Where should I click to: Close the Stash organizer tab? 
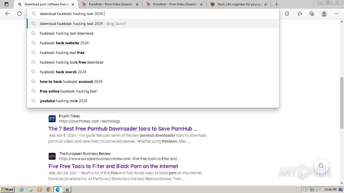[x=266, y=4]
